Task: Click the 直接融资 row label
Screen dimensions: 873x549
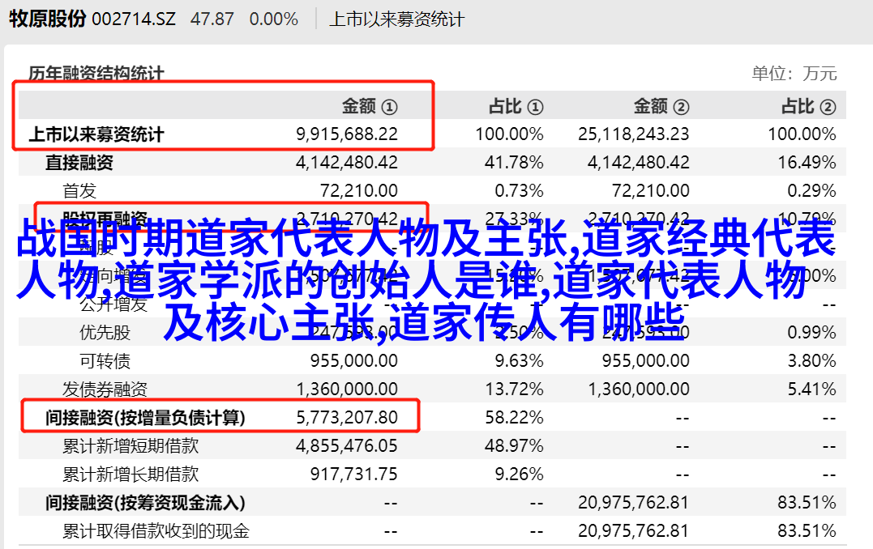Action: pos(79,163)
